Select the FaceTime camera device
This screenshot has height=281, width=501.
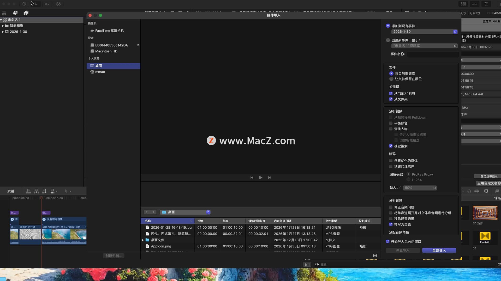pos(109,31)
